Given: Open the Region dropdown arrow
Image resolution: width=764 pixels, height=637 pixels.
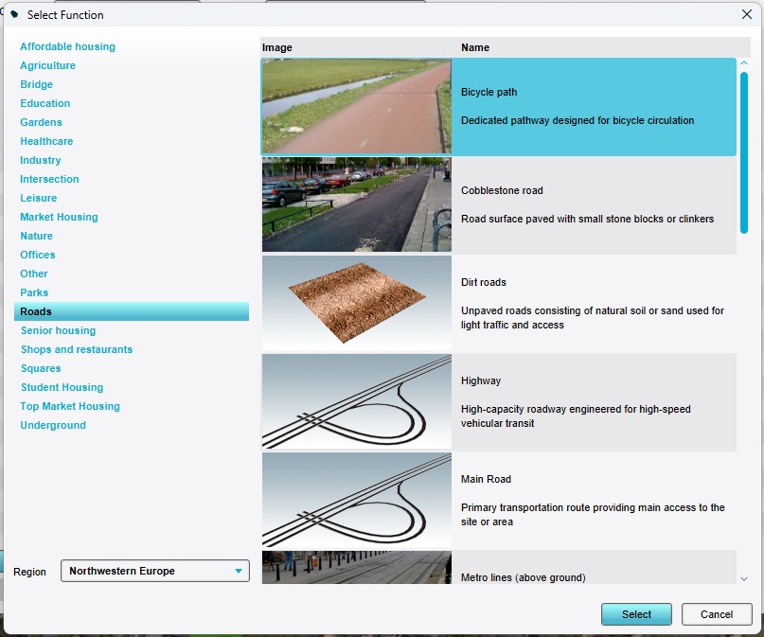Looking at the screenshot, I should (239, 571).
